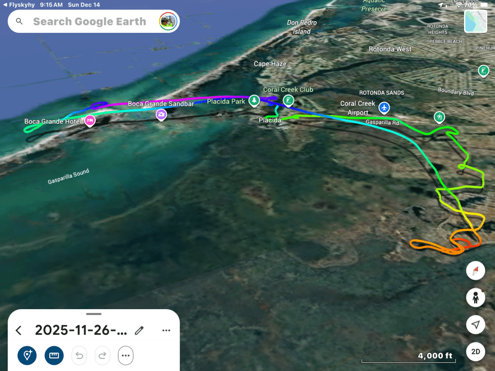Open project overflow menu beside the pencil
The height and width of the screenshot is (371, 495).
tap(166, 330)
